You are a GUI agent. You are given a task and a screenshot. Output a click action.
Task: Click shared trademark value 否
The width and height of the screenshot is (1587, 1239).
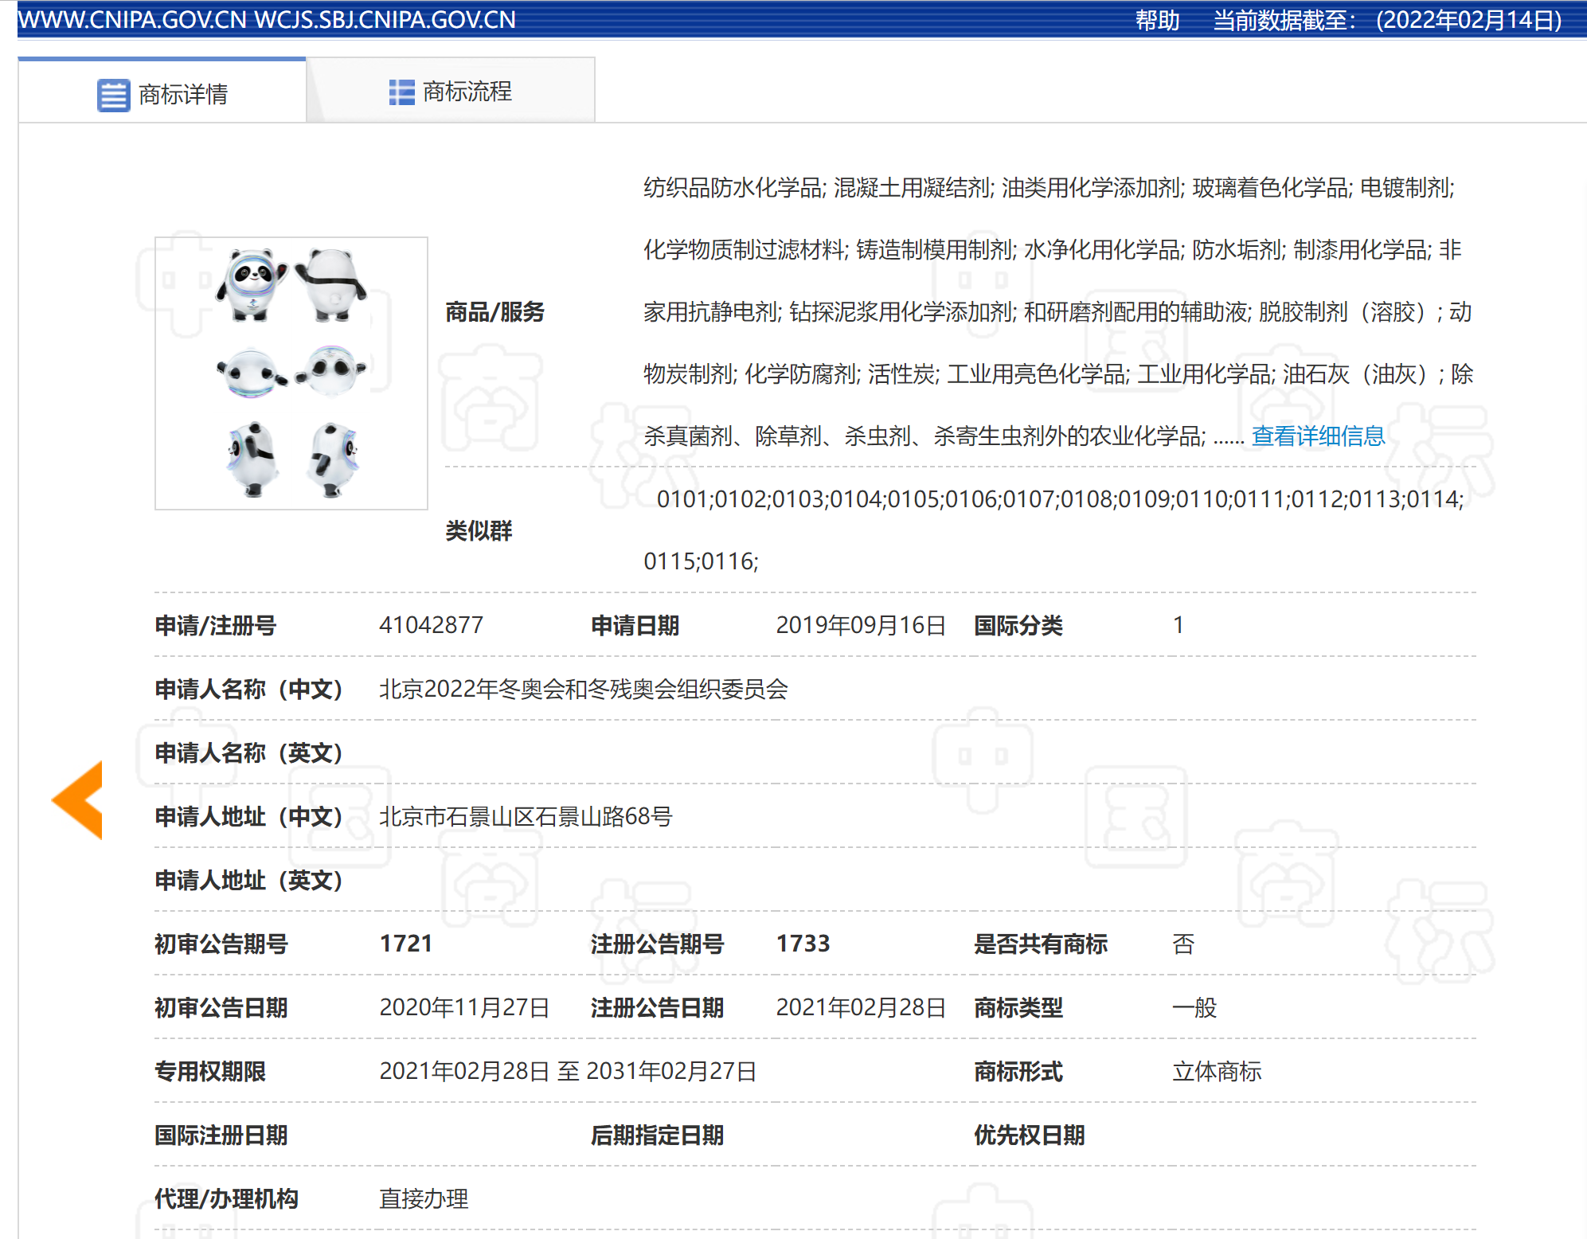1183,944
